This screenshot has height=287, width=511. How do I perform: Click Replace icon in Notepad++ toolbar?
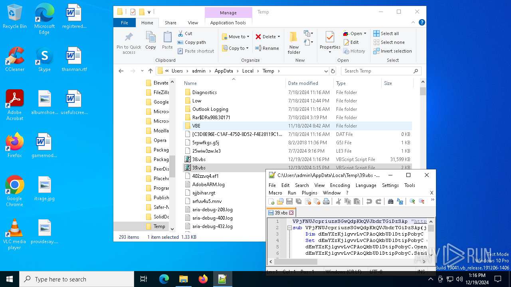(x=400, y=202)
